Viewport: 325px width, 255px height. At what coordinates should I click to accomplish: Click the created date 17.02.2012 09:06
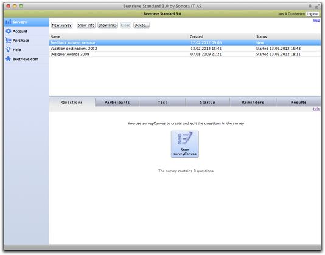point(206,43)
